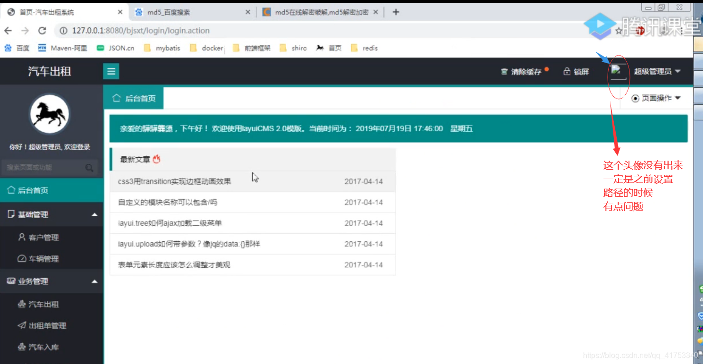Viewport: 703px width, 364px height.
Task: Open 出租单管理 in the sidebar
Action: click(51, 326)
